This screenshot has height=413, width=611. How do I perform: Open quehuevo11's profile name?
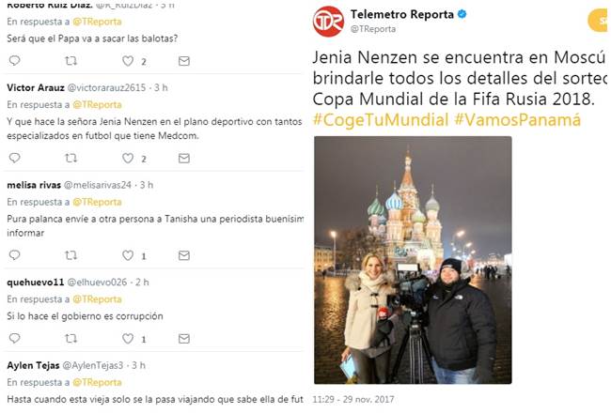(36, 283)
